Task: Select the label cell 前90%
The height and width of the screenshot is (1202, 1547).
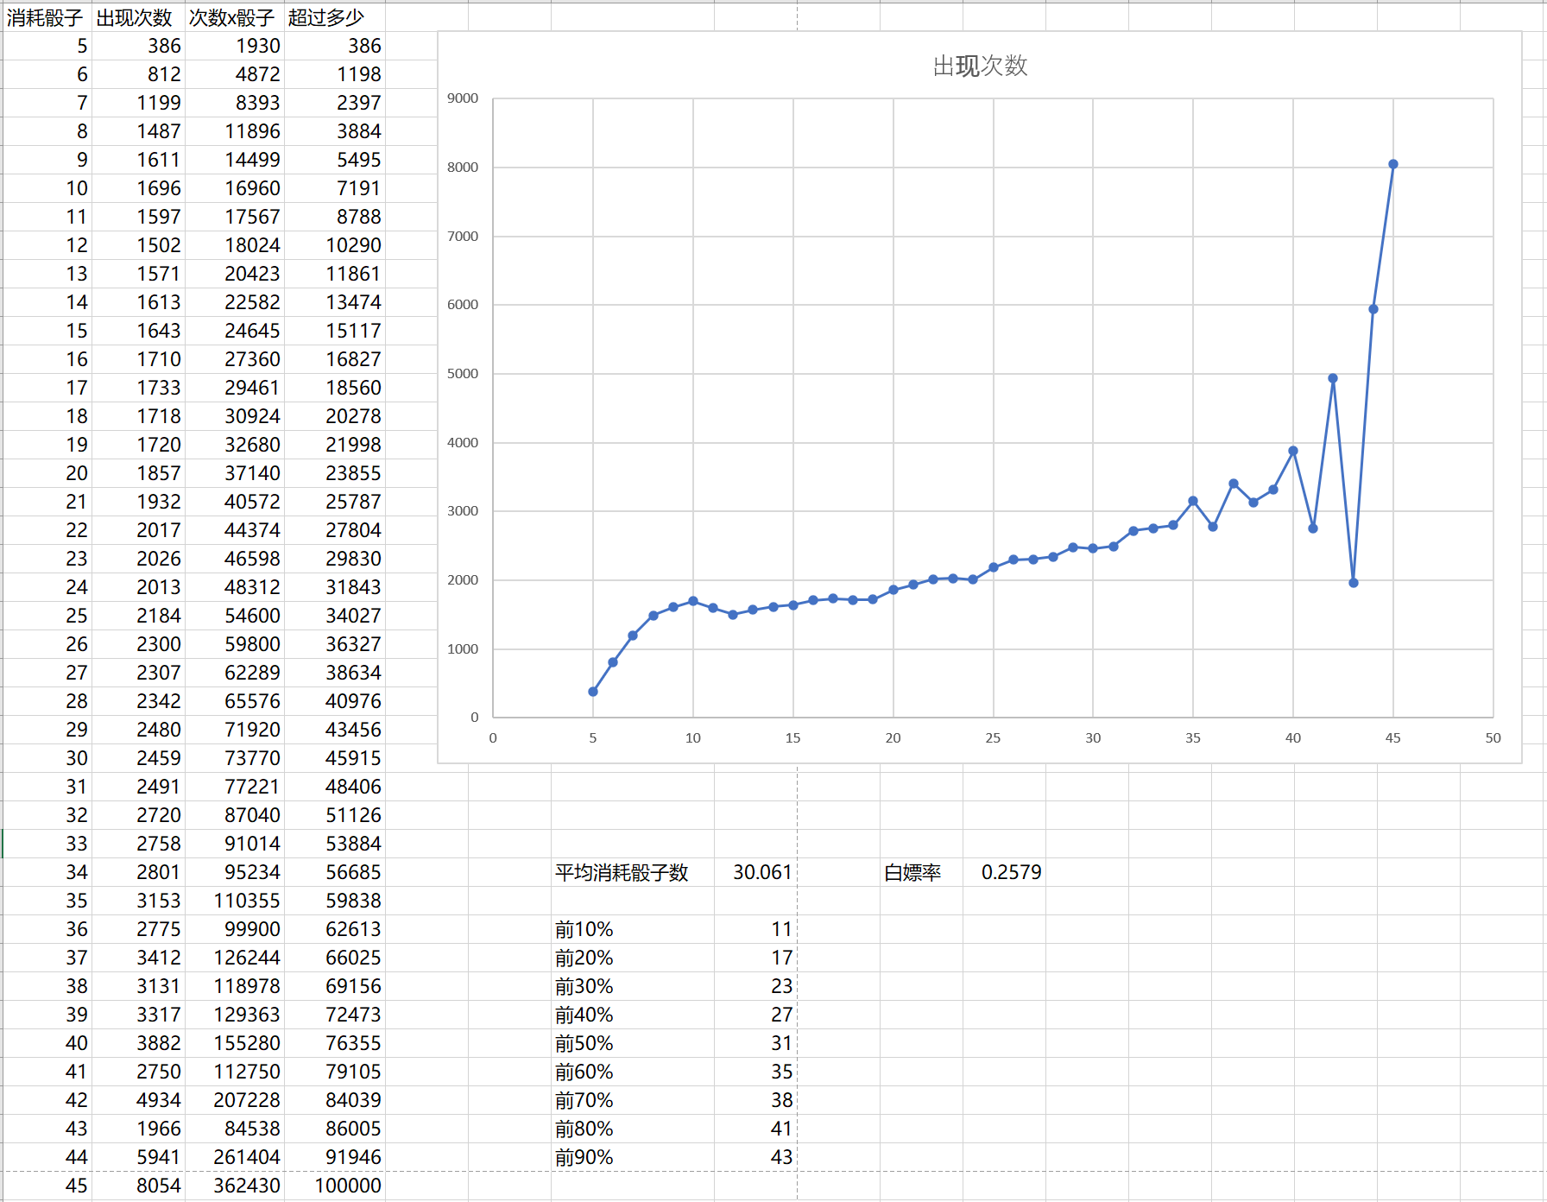Action: 633,1157
